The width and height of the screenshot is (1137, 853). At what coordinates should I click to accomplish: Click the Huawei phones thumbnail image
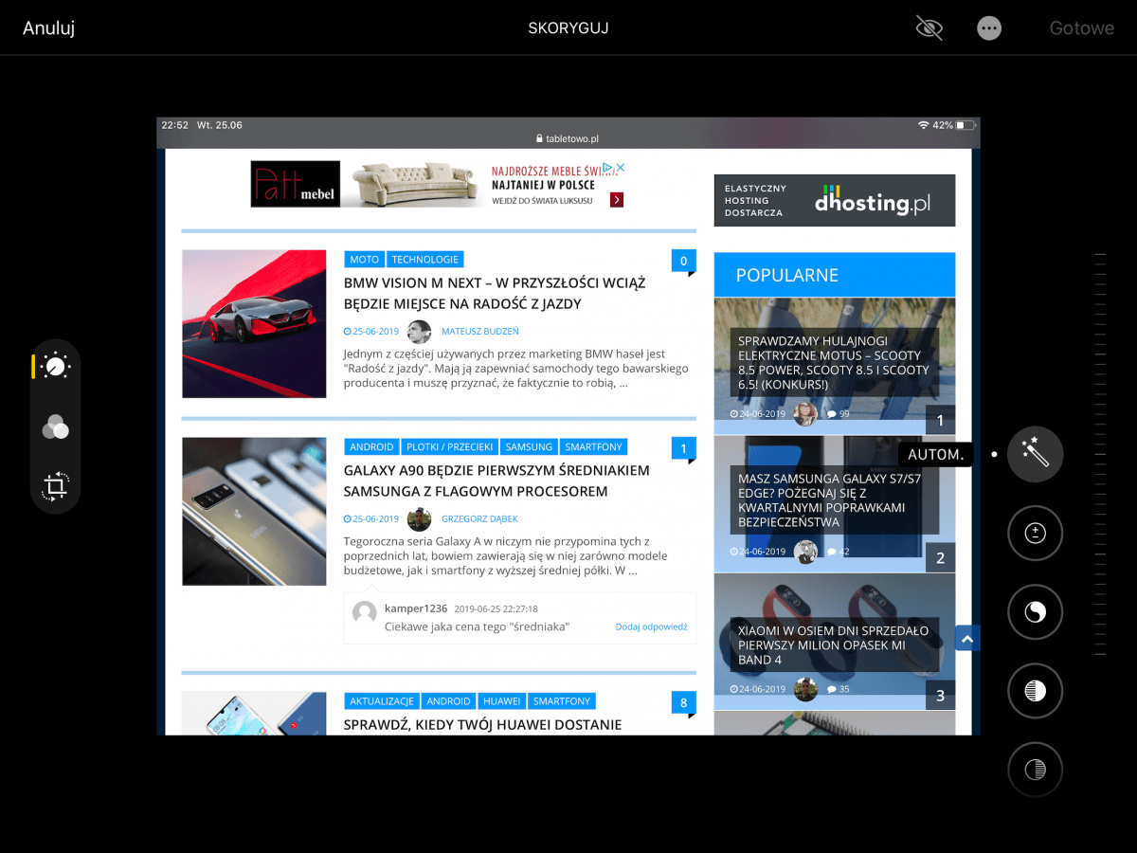click(254, 713)
